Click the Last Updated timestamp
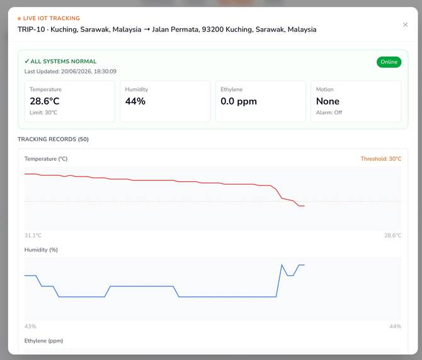The width and height of the screenshot is (422, 360). [71, 72]
